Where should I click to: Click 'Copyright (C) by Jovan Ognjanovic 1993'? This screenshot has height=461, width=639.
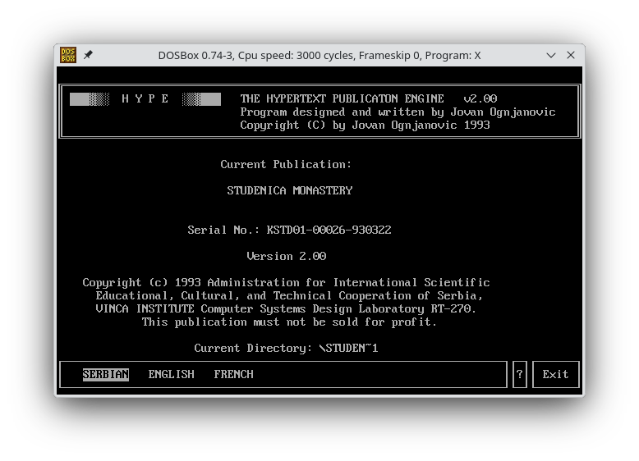[x=365, y=125]
